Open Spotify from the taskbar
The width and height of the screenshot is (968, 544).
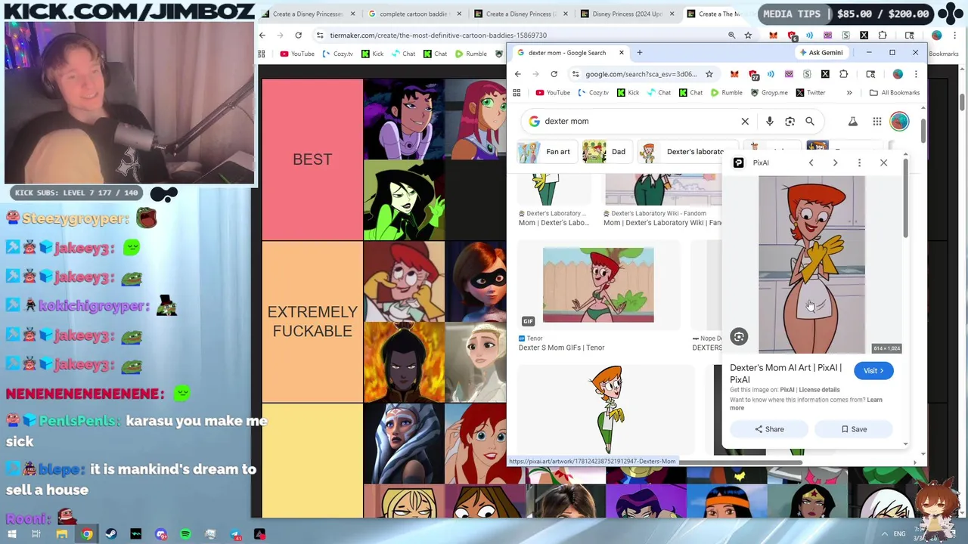(x=185, y=534)
